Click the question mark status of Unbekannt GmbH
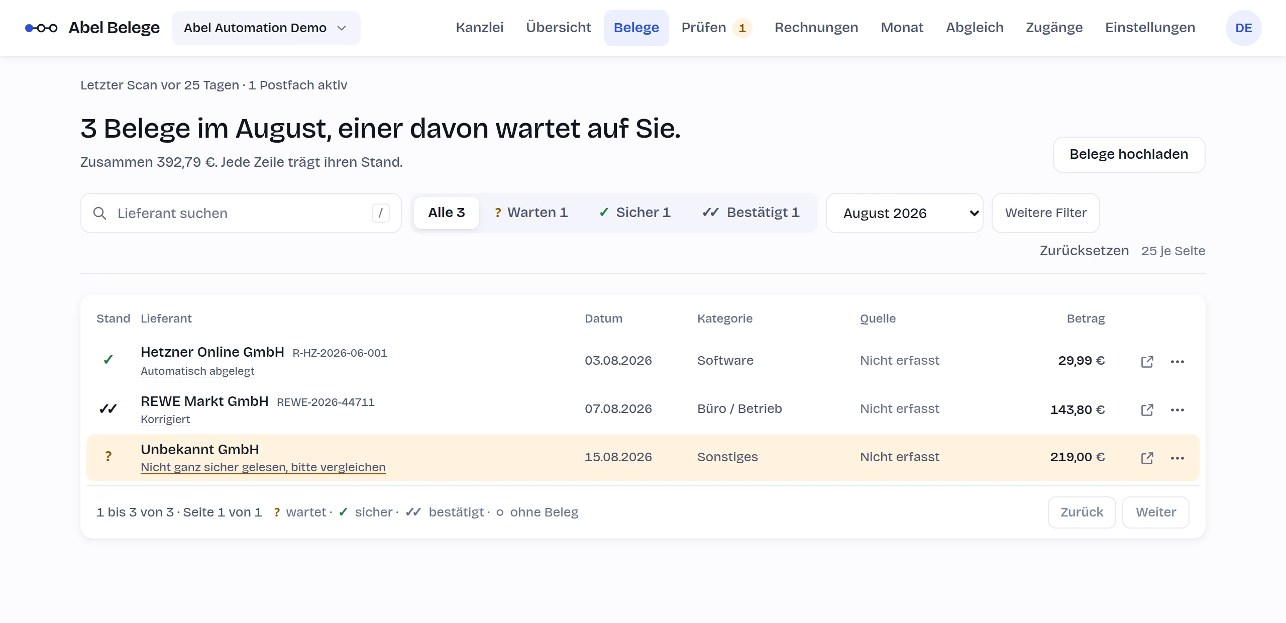Screen dimensions: 1286x623 coord(108,457)
